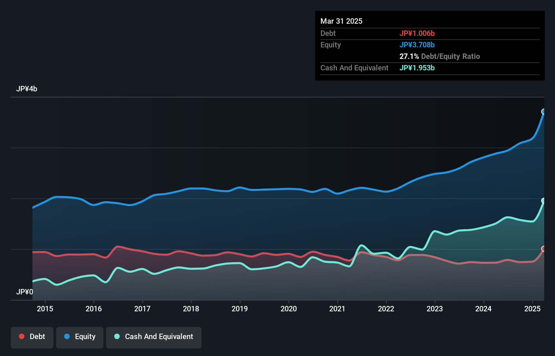
Task: Click the 2023 x-axis label
Action: [435, 309]
